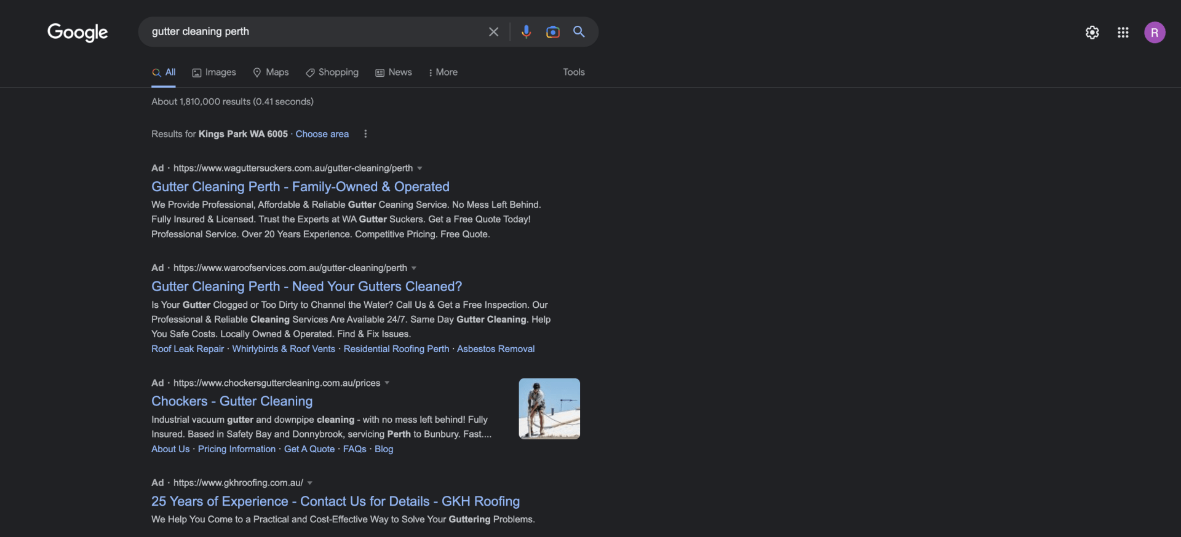Open the More search categories menu
Viewport: 1181px width, 537px height.
(443, 73)
